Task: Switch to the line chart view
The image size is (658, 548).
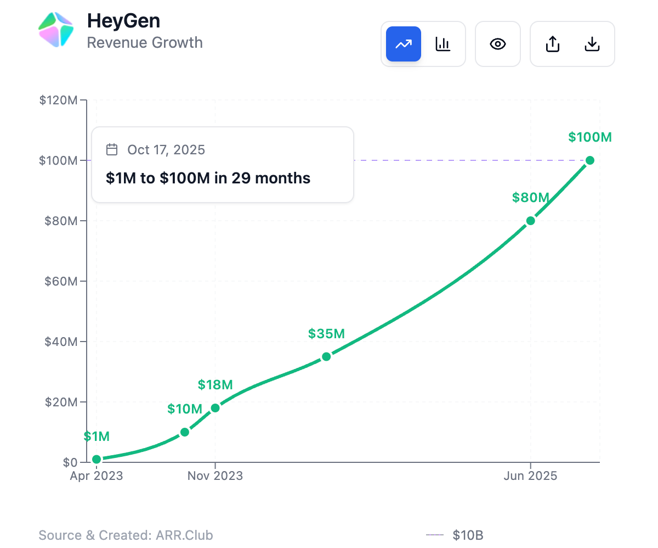Action: click(404, 44)
